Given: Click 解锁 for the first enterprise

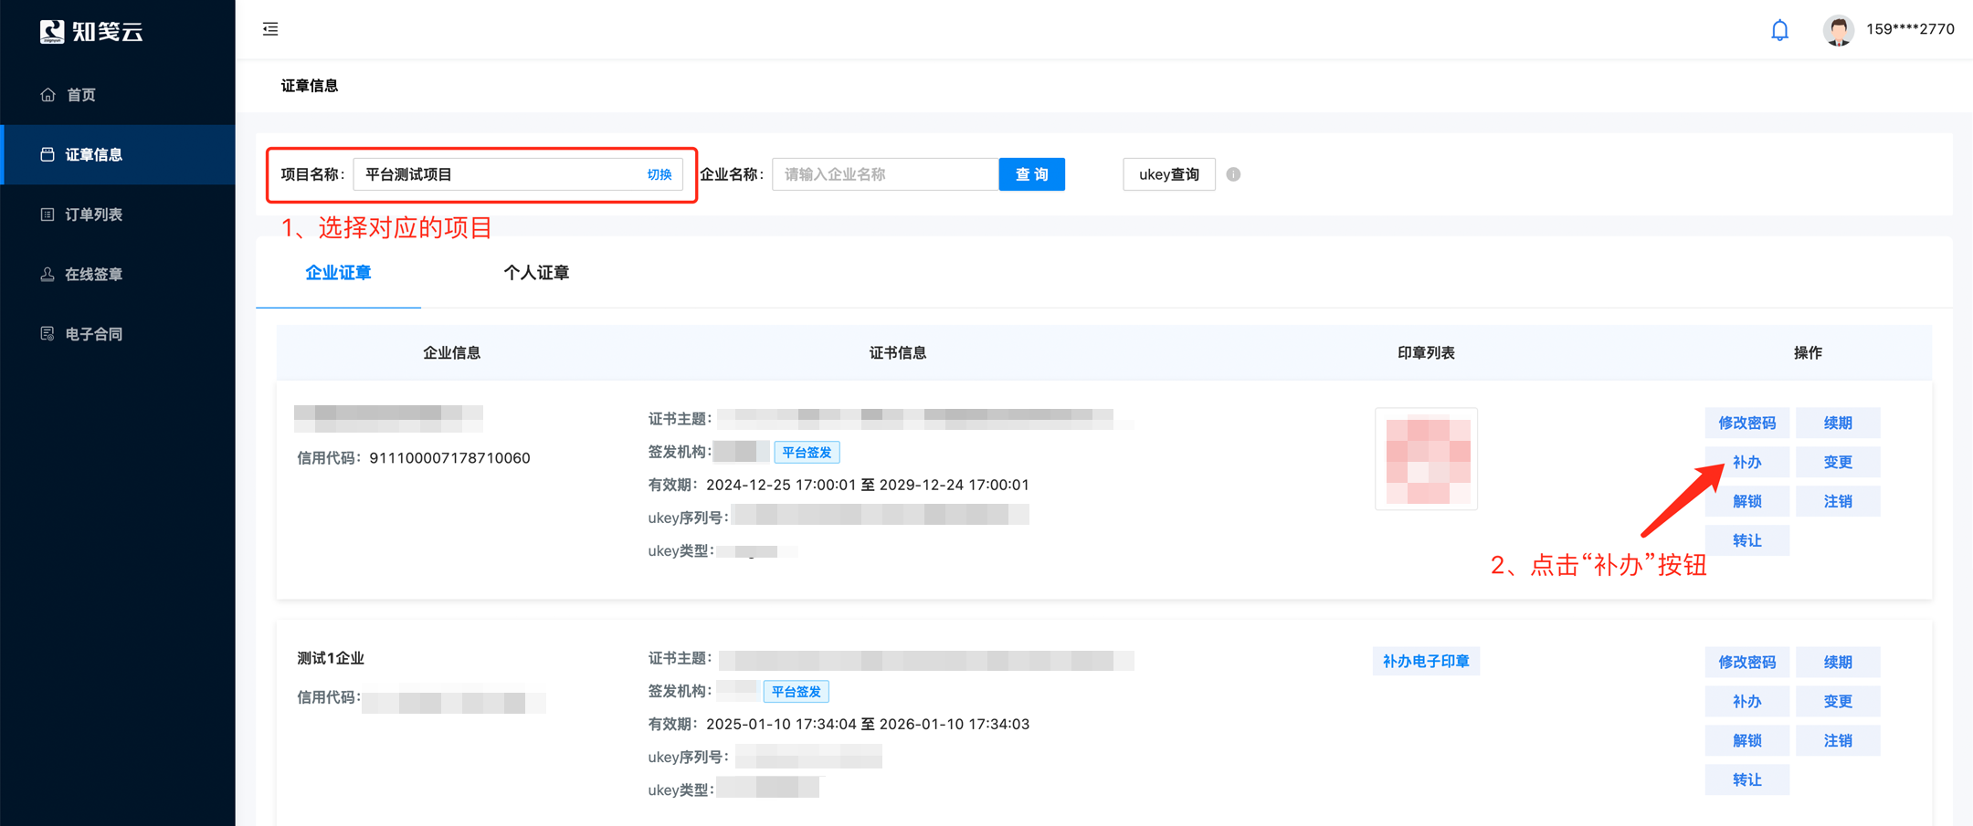Looking at the screenshot, I should (1746, 501).
